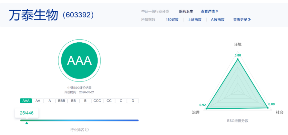Select the BBB rating box
The width and height of the screenshot is (288, 135).
point(62,101)
